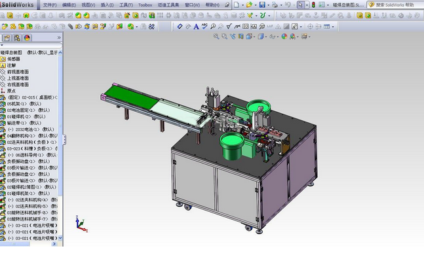Click the Print icon
The image size is (424, 257).
(275, 5)
